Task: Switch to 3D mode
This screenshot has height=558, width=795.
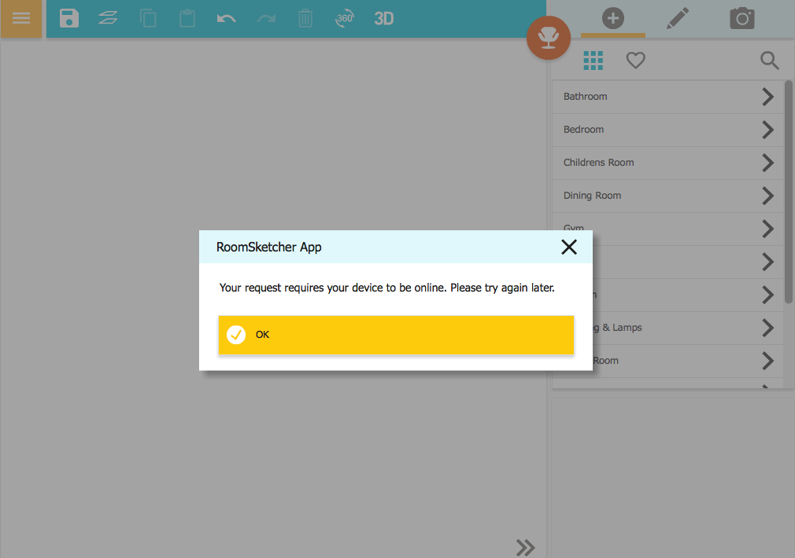Action: pyautogui.click(x=383, y=18)
